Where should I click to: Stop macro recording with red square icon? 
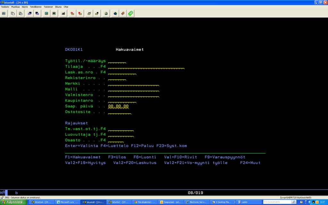point(80,13)
